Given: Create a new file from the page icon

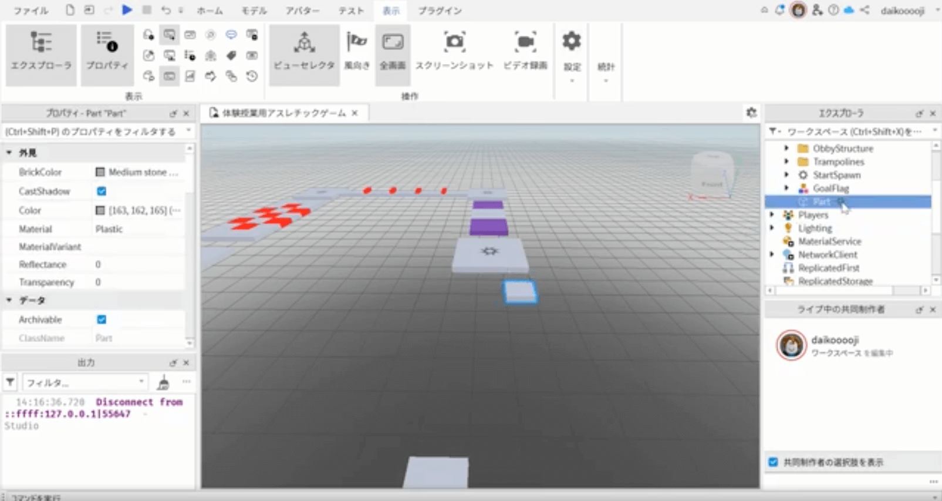Looking at the screenshot, I should pyautogui.click(x=70, y=10).
